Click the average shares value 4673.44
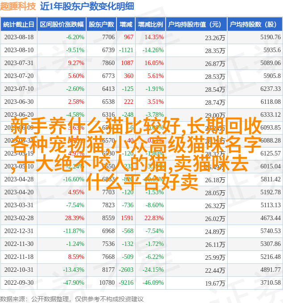283x303 pixels. tap(271, 218)
